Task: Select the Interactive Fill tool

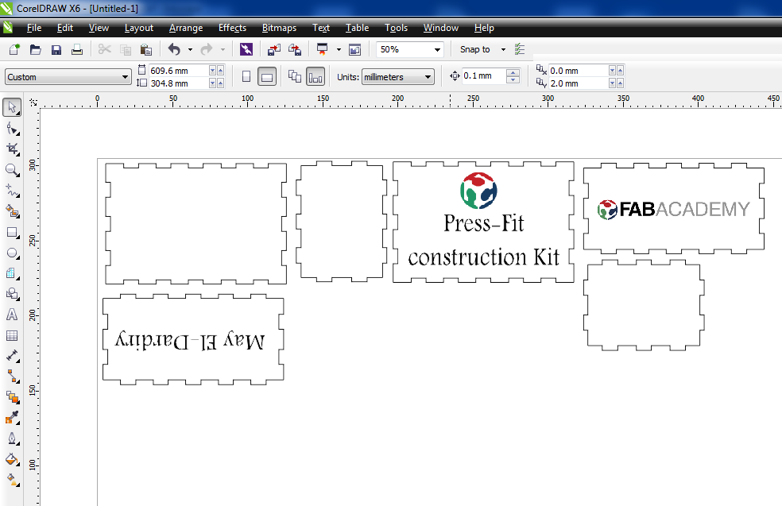Action: (x=12, y=480)
